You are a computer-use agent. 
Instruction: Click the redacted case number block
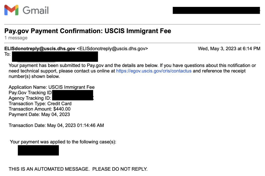pyautogui.click(x=38, y=150)
